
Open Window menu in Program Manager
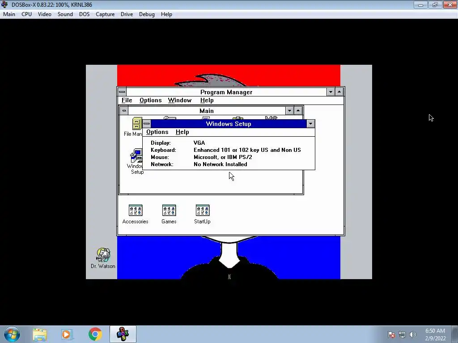pyautogui.click(x=180, y=100)
